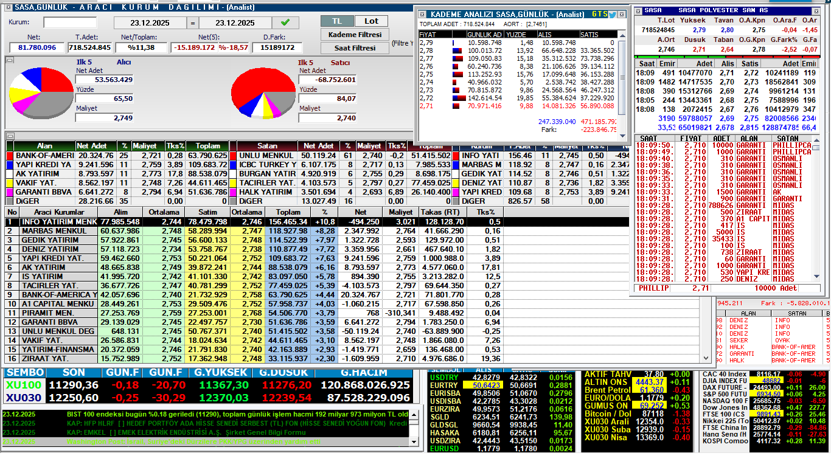This screenshot has height=467, width=831.
Task: Open Saat Filtresi
Action: point(355,47)
